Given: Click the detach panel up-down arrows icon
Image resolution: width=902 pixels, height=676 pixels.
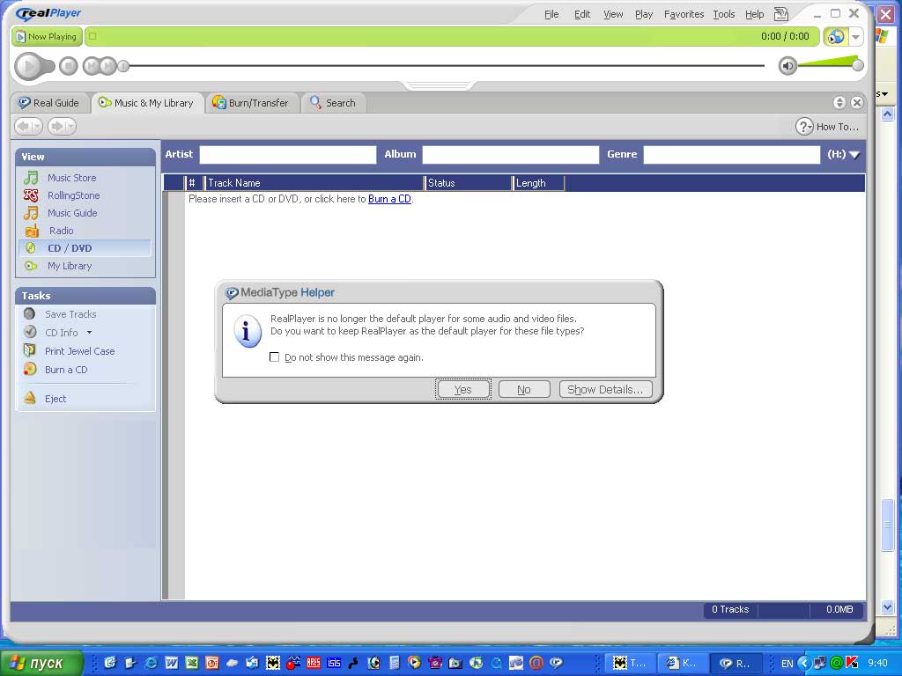Looking at the screenshot, I should 839,102.
